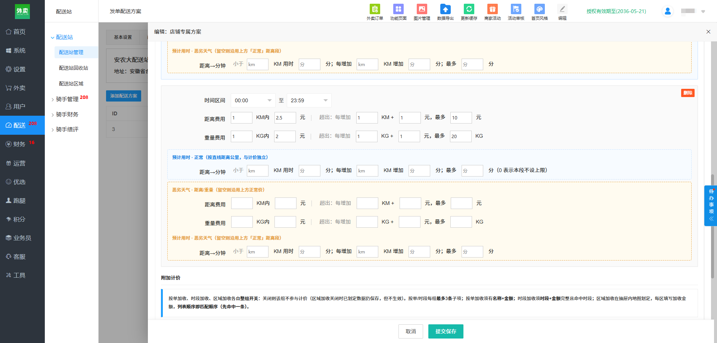Select 配送站区域 in submenu
The width and height of the screenshot is (717, 343).
71,84
